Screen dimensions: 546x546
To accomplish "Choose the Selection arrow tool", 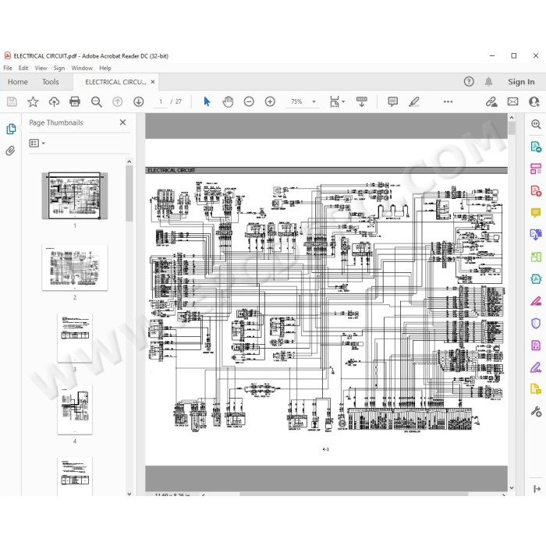I will click(207, 101).
